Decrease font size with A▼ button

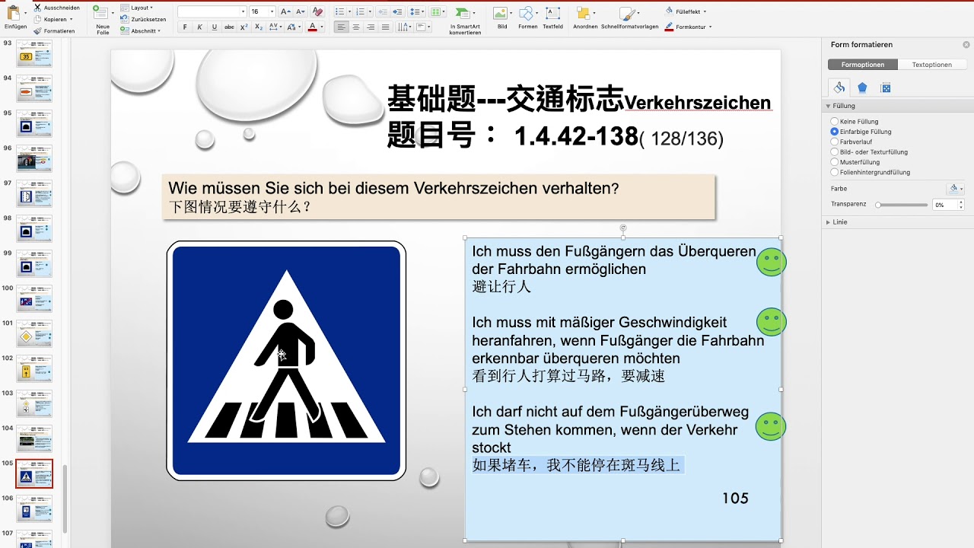[x=301, y=11]
